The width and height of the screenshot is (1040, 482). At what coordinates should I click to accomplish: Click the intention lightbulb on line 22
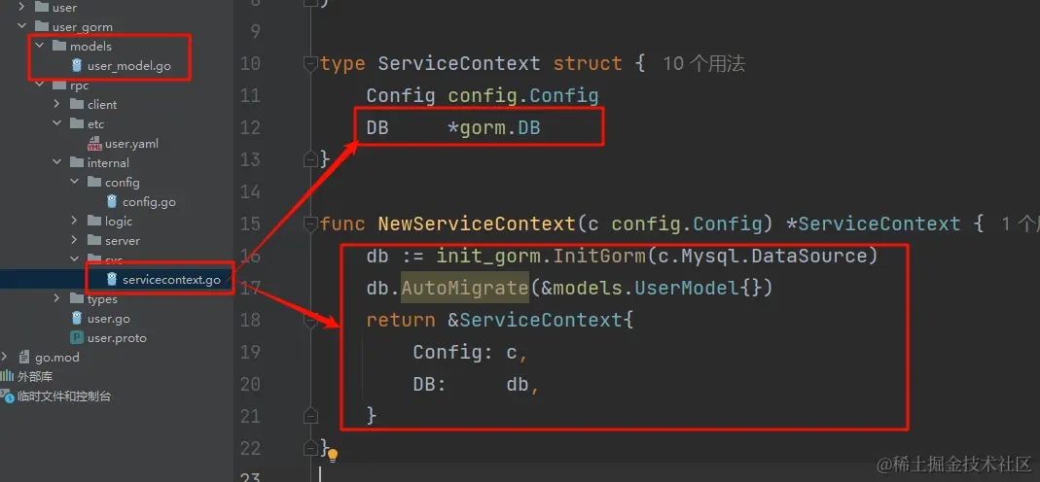[x=333, y=455]
